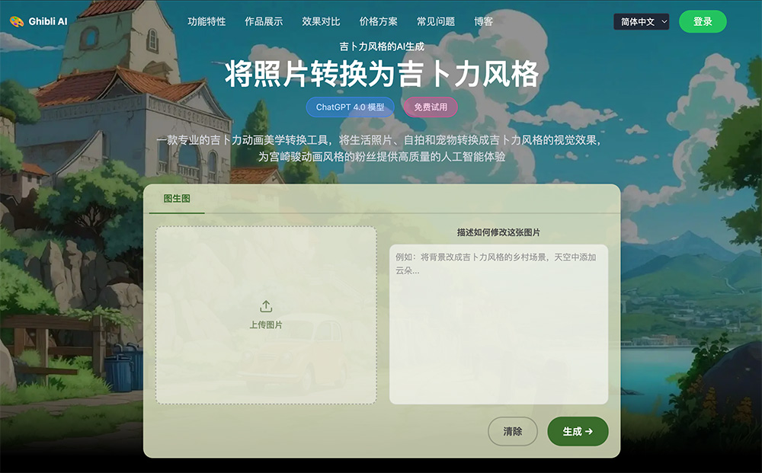Click the Ghibli AI palette logo icon

(x=17, y=21)
